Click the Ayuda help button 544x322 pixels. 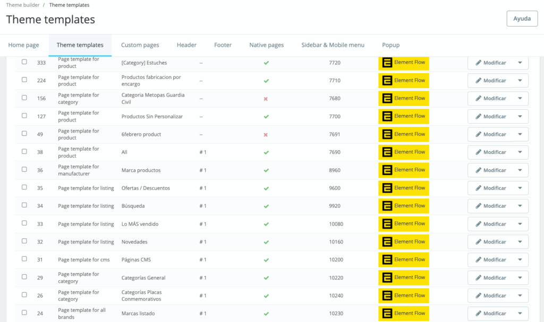tap(522, 19)
